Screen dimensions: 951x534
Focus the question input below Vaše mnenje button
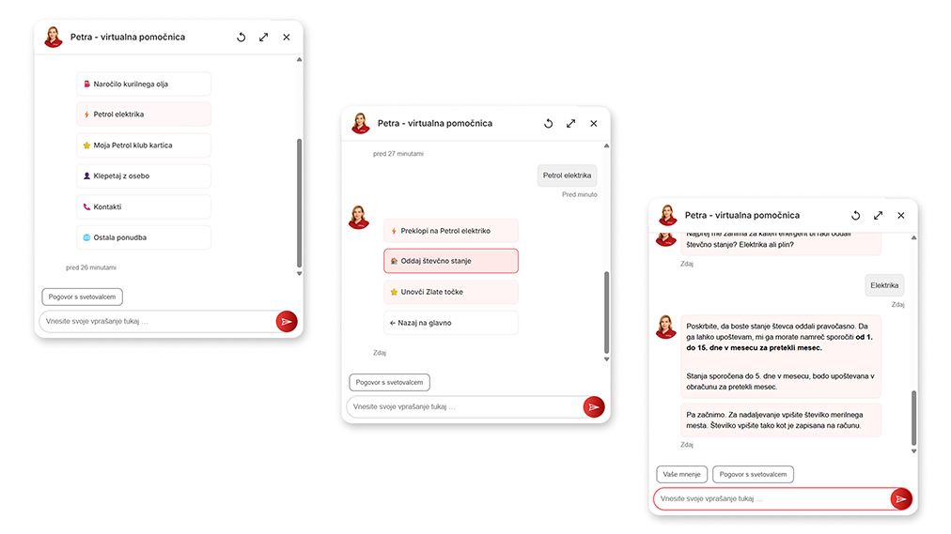(771, 499)
